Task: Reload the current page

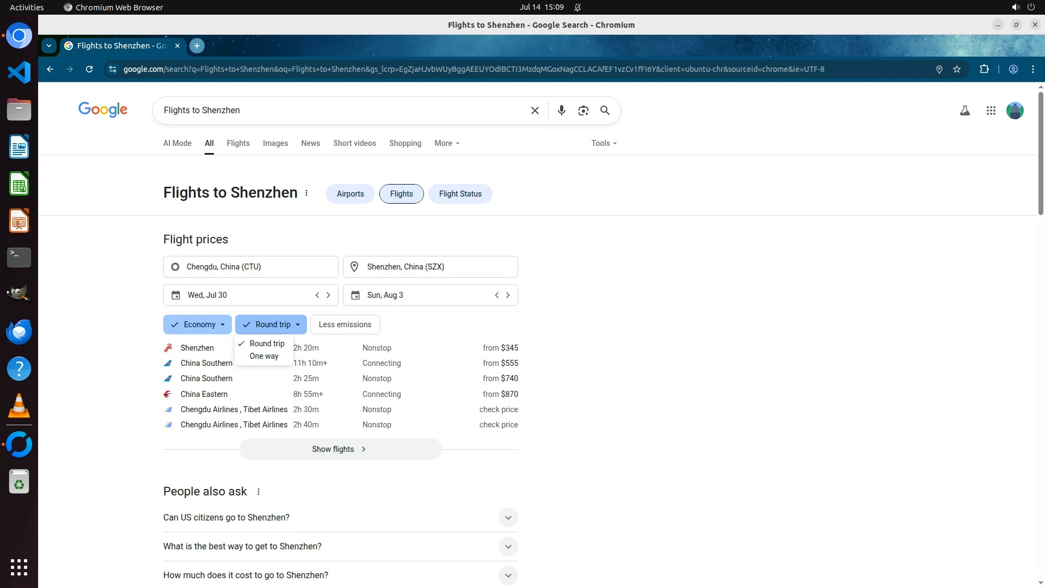Action: click(89, 69)
